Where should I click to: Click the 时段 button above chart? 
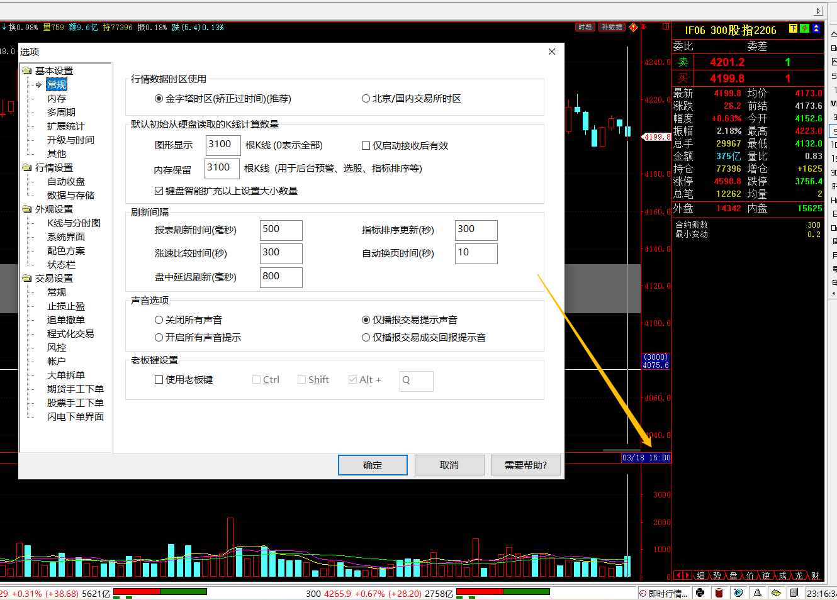click(585, 27)
